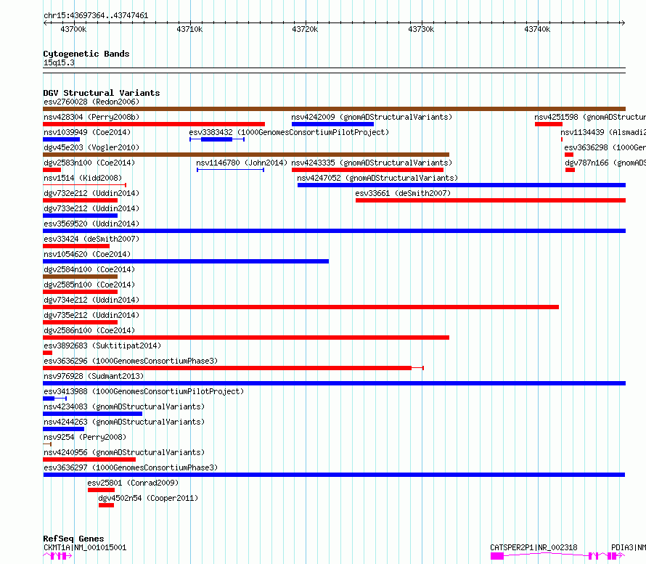Click the 43720k ruler position marker

[305, 29]
